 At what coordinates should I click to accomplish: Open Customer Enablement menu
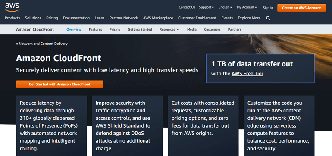click(x=197, y=18)
